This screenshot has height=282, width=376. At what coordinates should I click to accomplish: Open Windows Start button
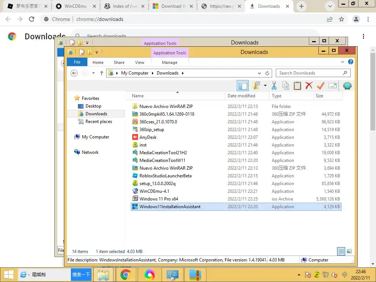[x=9, y=275]
